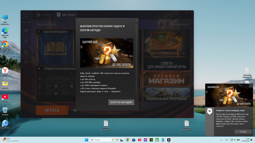Expand the system tray hidden icons chevron

(221, 140)
